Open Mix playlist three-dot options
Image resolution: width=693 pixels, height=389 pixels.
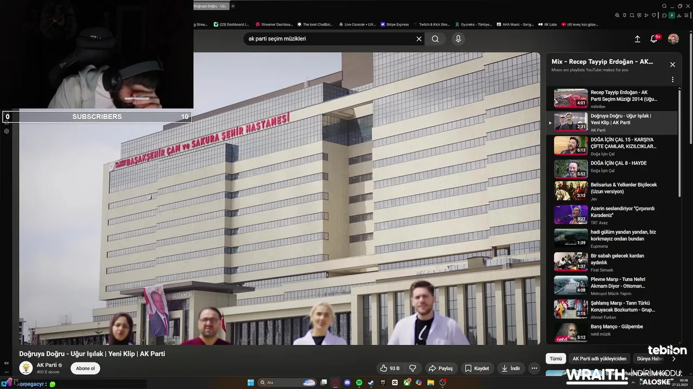(672, 79)
